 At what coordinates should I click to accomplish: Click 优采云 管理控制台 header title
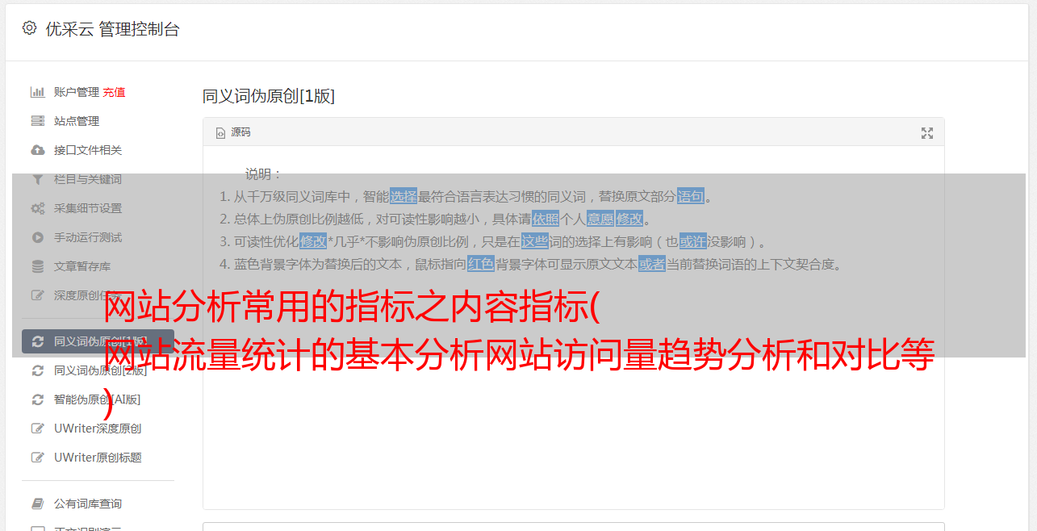[112, 29]
